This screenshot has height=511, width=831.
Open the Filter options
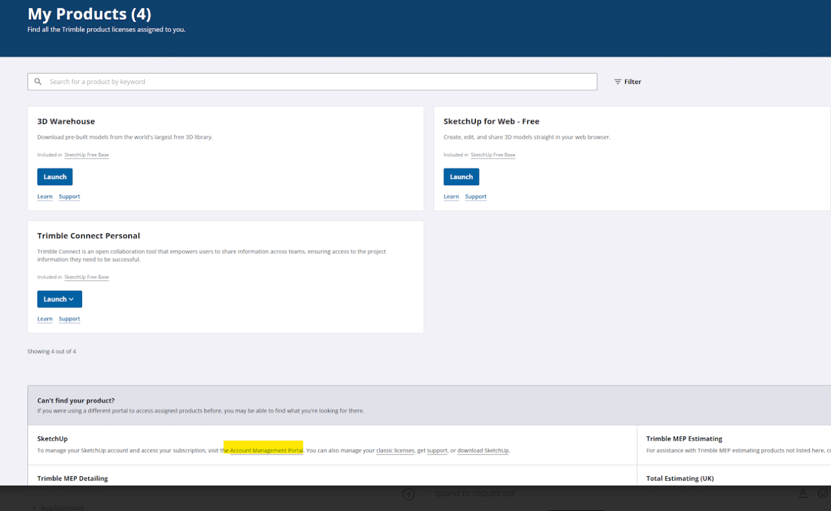tap(628, 81)
